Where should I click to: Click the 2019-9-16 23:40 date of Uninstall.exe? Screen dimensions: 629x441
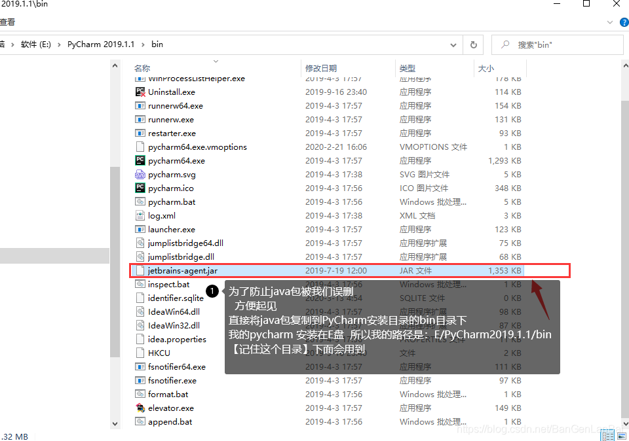tap(335, 92)
